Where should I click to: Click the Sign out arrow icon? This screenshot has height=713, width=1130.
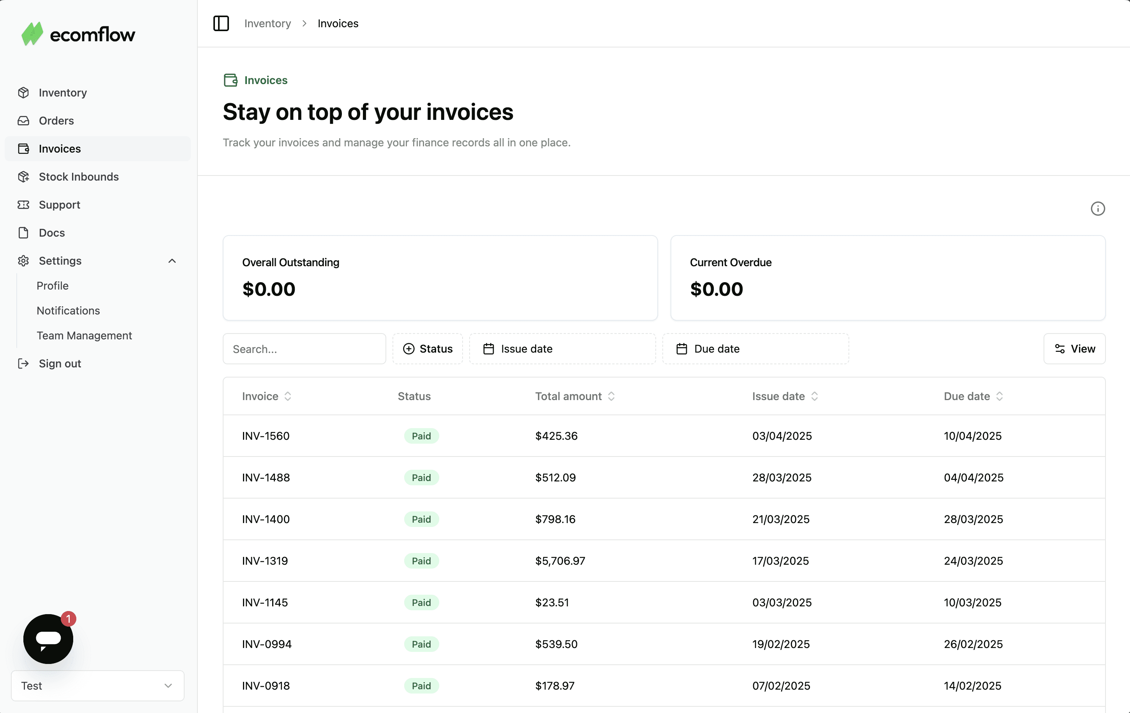click(23, 364)
